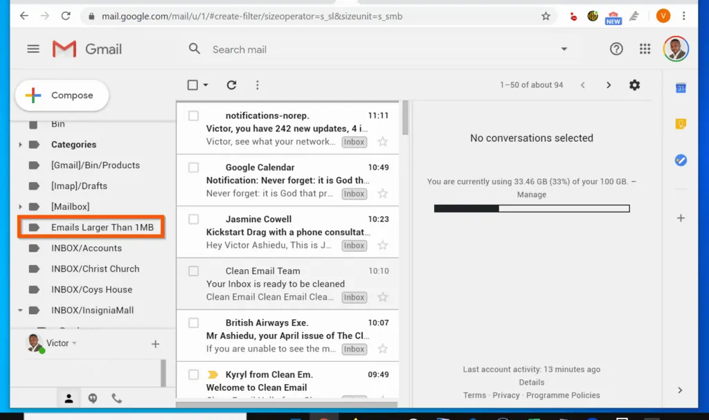Open the Google Calendar side panel

pyautogui.click(x=681, y=88)
